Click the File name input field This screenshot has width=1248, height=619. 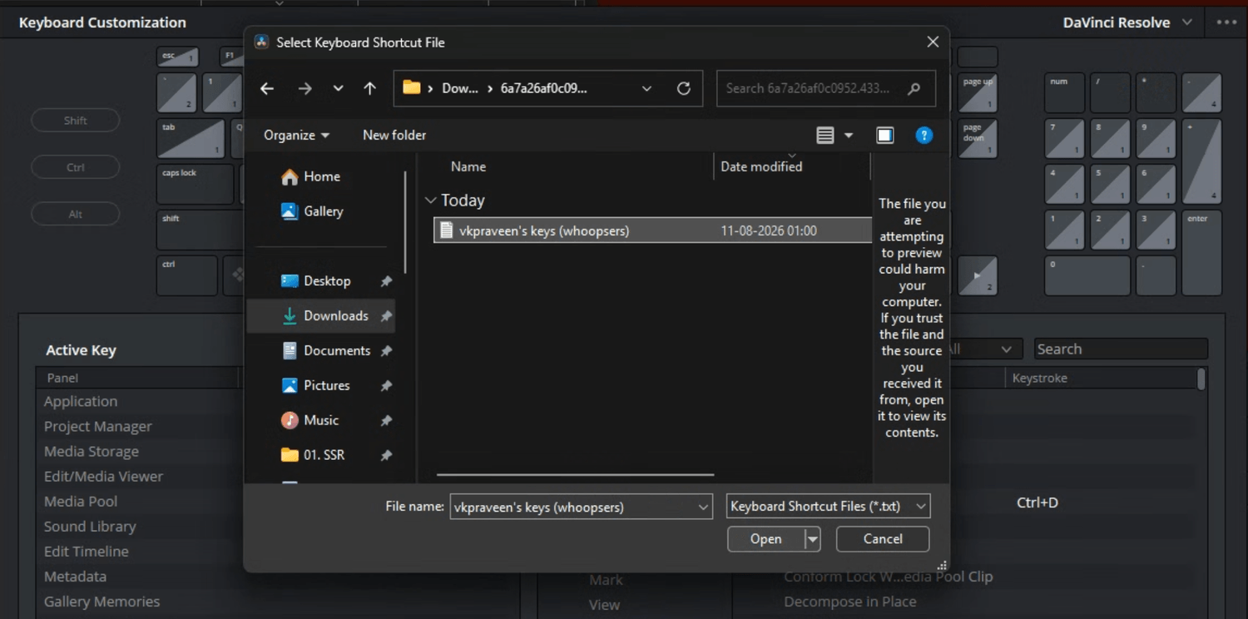pyautogui.click(x=581, y=506)
